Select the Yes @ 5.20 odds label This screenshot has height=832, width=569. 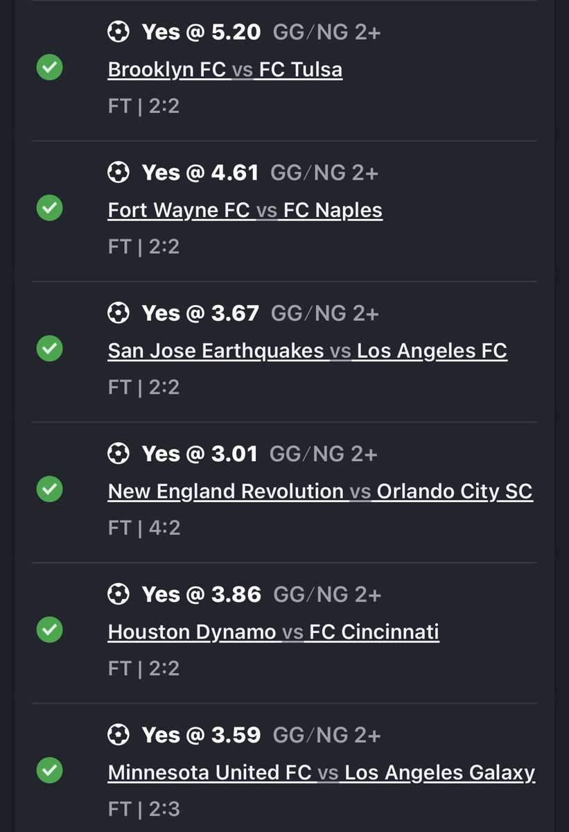[x=201, y=32]
